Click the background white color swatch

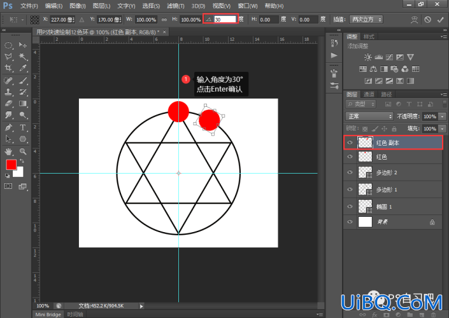(x=19, y=172)
